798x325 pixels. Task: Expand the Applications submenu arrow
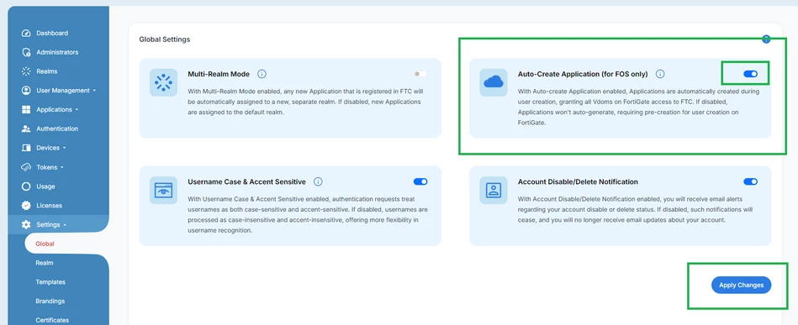click(77, 110)
